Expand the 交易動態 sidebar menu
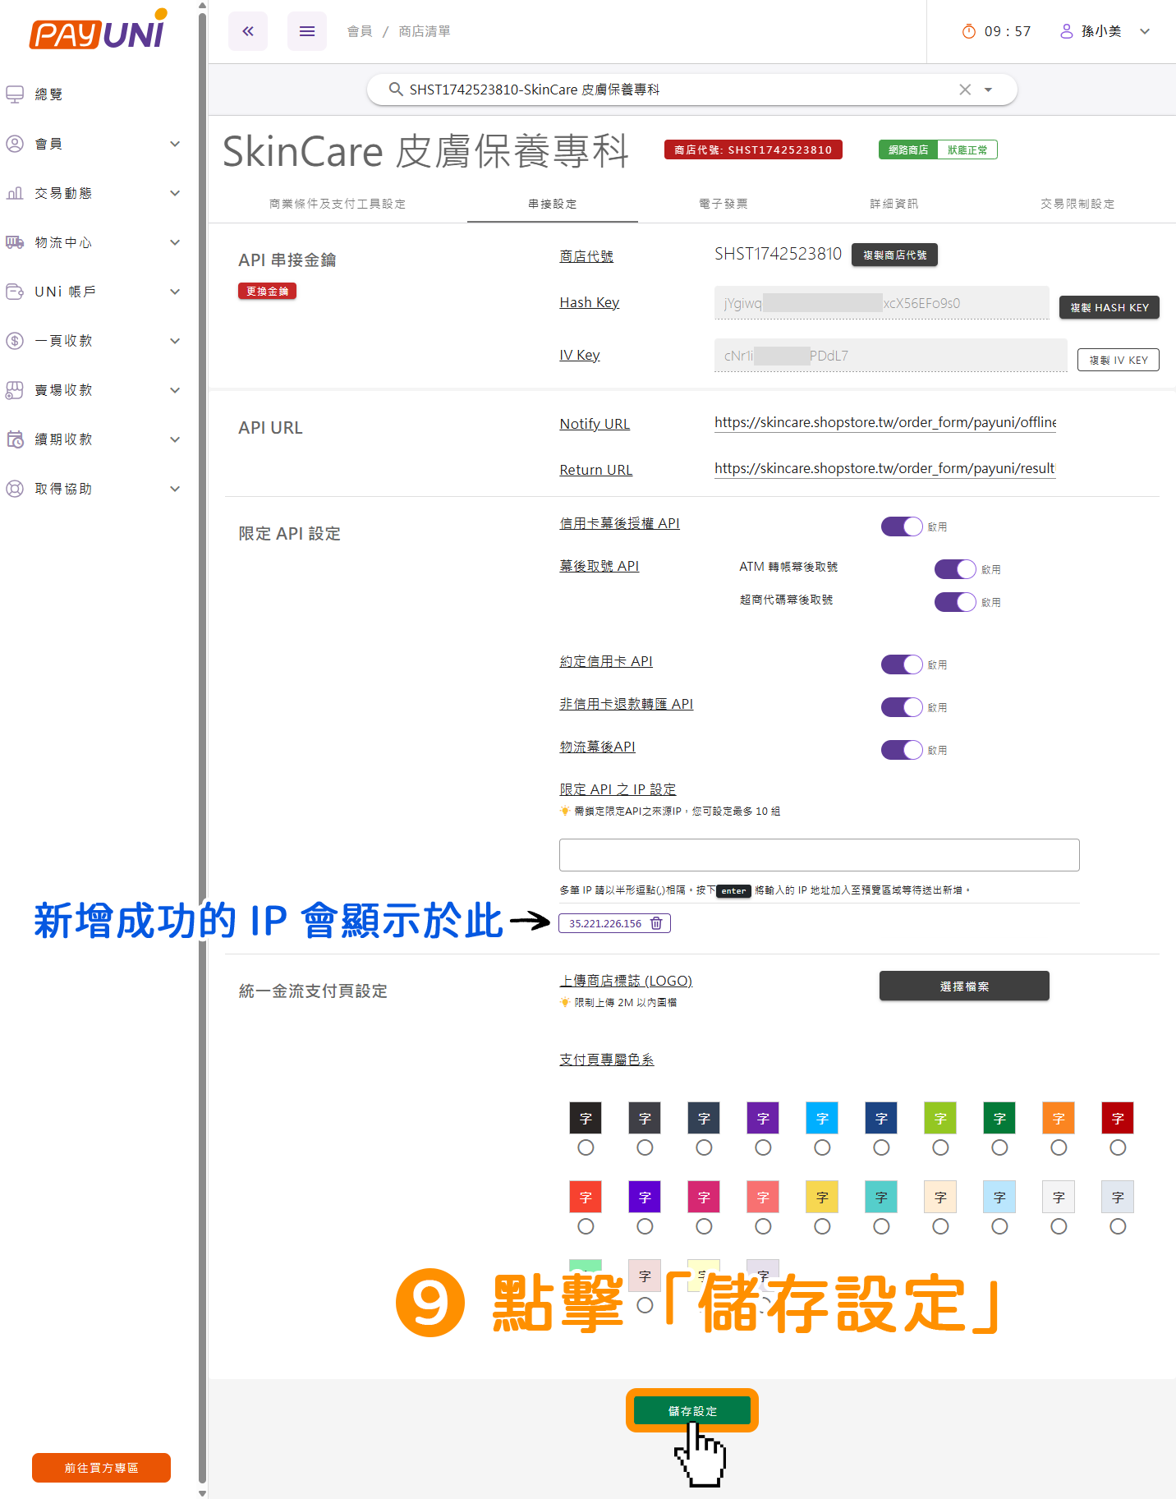Screen dimensions: 1176x1499 tap(175, 193)
